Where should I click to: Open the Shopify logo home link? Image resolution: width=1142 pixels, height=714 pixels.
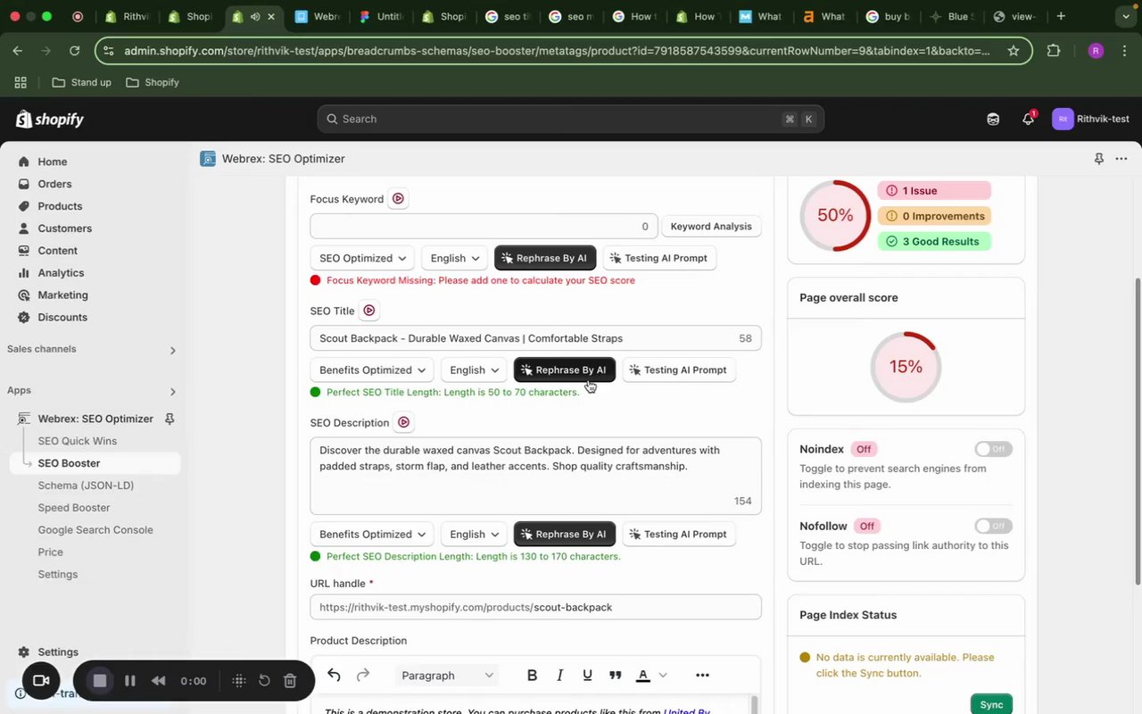(50, 119)
